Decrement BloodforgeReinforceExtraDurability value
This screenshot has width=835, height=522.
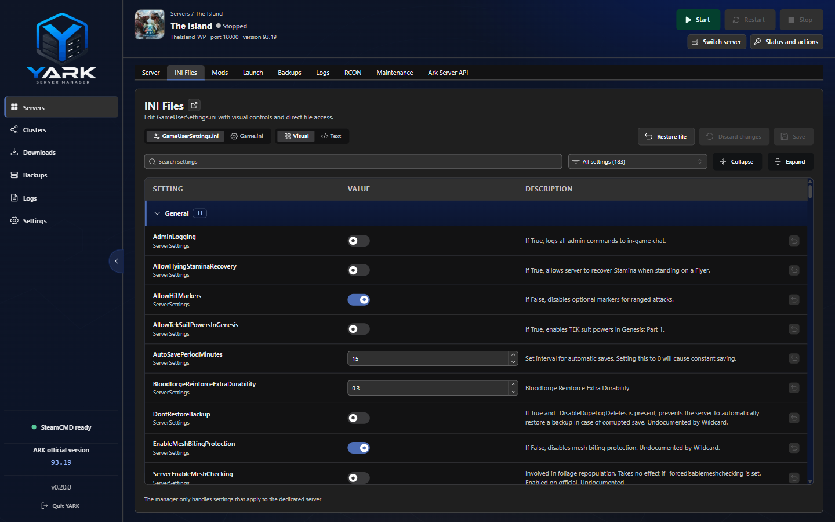point(513,391)
